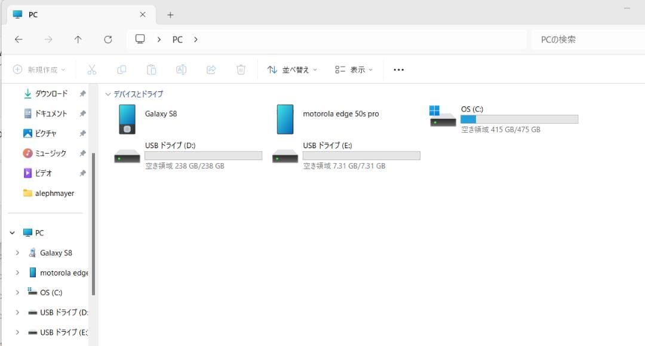Image resolution: width=645 pixels, height=346 pixels.
Task: Click the Copy icon in the toolbar
Action: pos(121,69)
